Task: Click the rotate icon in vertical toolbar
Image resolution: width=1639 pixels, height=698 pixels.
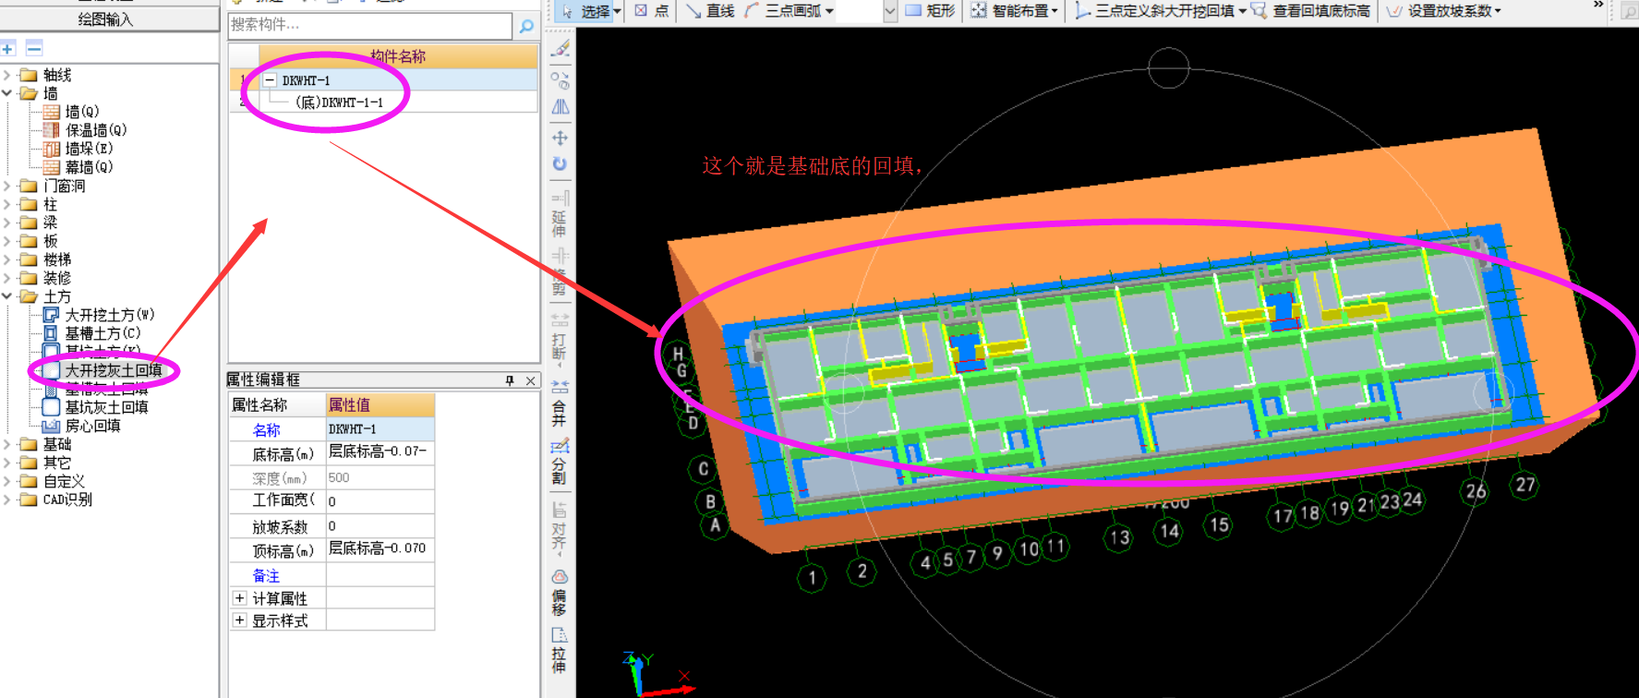Action: pyautogui.click(x=560, y=163)
